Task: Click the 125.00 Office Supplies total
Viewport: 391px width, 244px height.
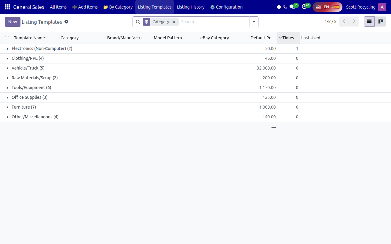Action: pos(269,97)
